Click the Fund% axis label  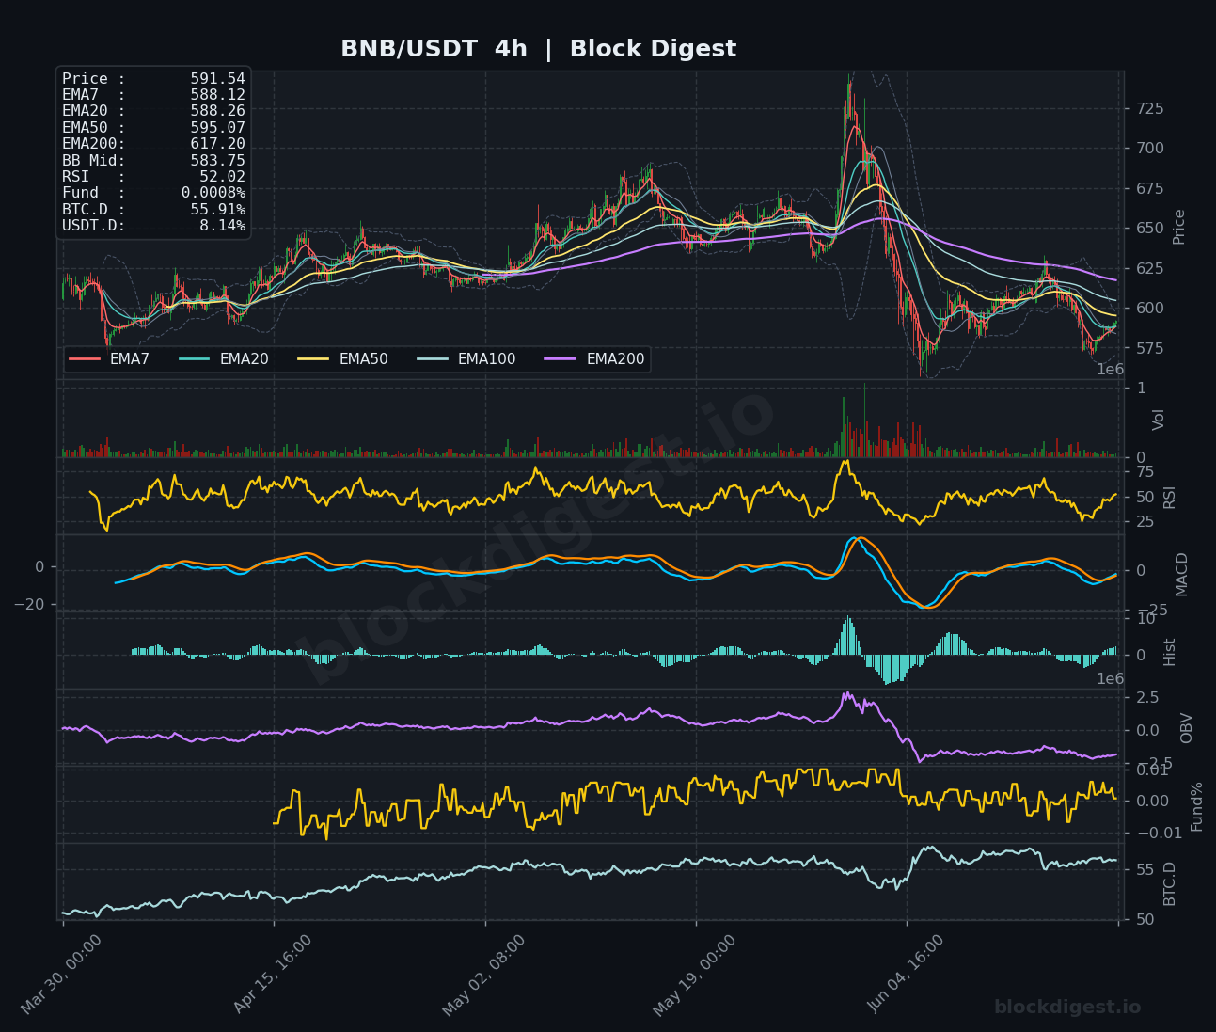(x=1197, y=806)
